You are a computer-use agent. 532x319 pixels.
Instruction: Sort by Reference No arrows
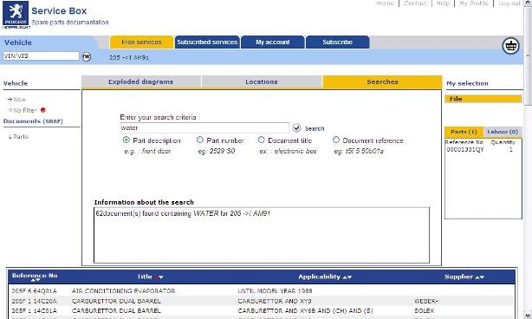(x=36, y=280)
